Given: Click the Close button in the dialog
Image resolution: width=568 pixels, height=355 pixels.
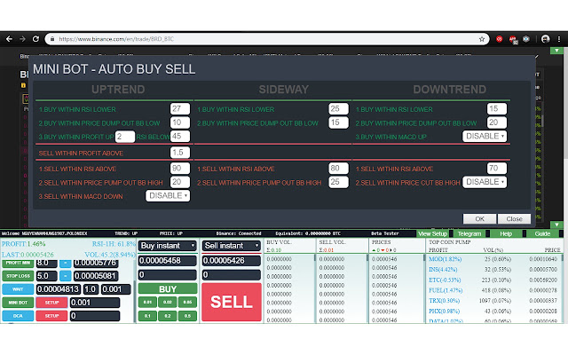Looking at the screenshot, I should pyautogui.click(x=514, y=219).
